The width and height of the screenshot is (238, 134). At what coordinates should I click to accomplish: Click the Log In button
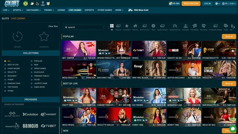pyautogui.click(x=207, y=3)
